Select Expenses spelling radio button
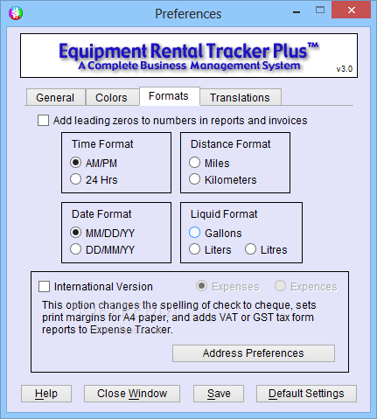The height and width of the screenshot is (419, 377). tap(201, 286)
